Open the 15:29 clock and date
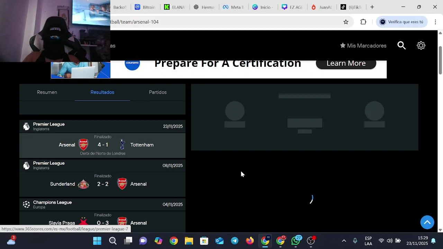This screenshot has height=249, width=443. pos(417,241)
